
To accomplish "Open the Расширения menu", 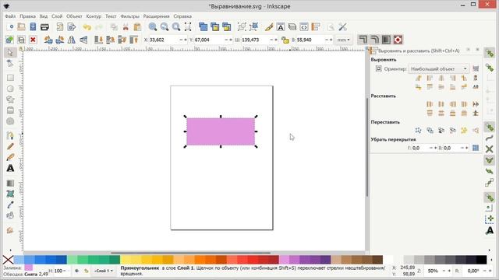I will [x=156, y=16].
